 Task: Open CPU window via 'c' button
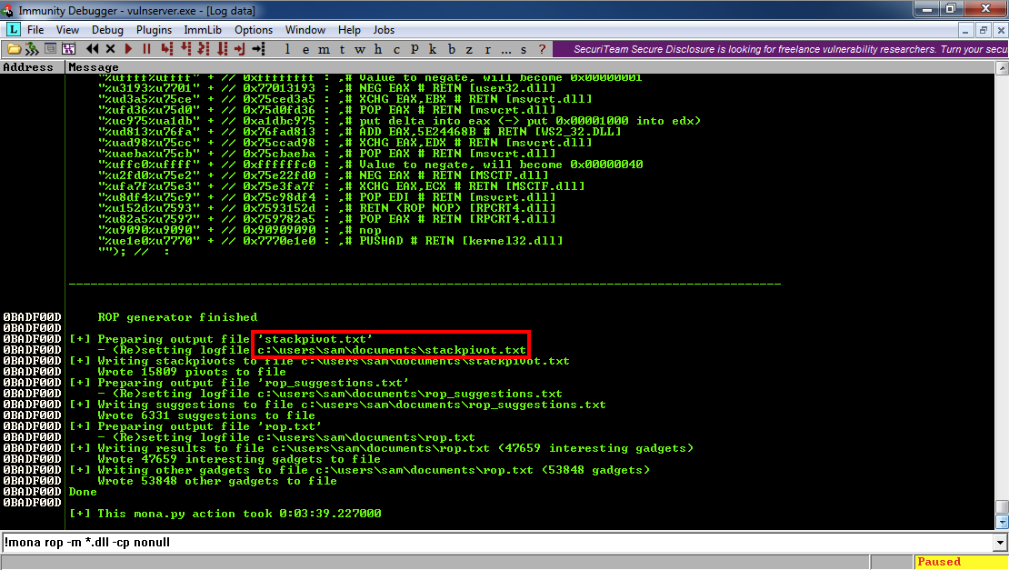point(396,49)
